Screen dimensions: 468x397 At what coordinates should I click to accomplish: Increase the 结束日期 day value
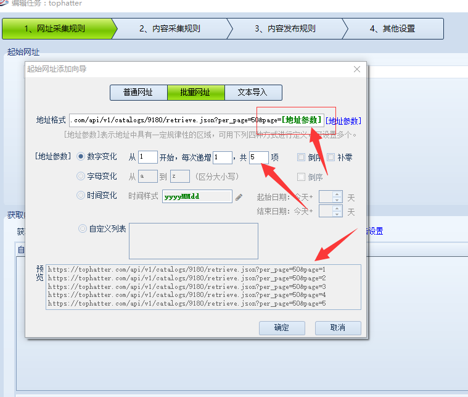coord(337,208)
